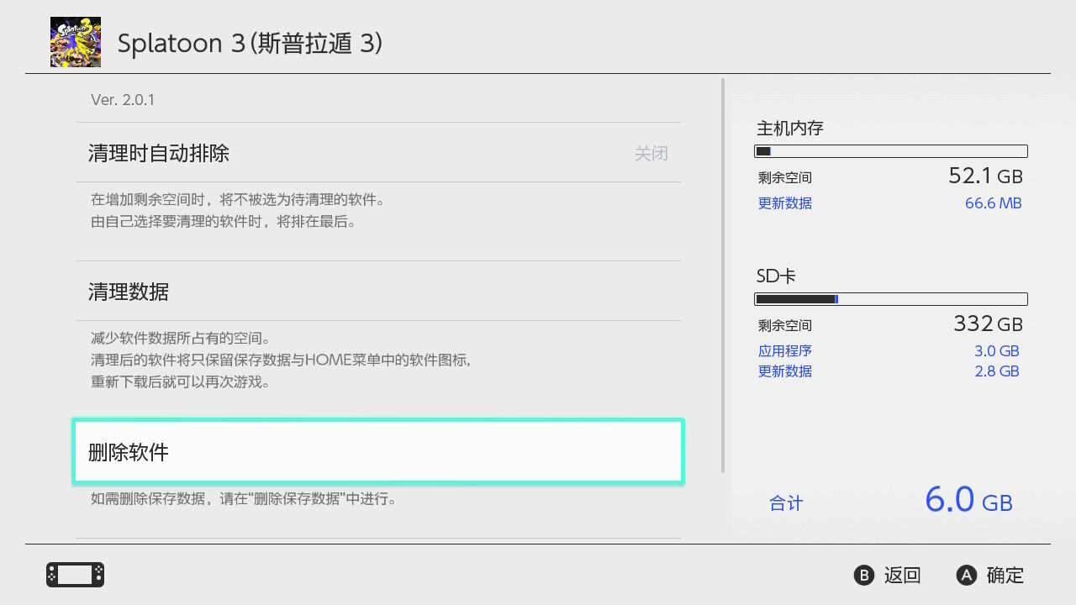Viewport: 1076px width, 605px height.
Task: Click the Splatoon 3 game icon
Action: point(76,42)
